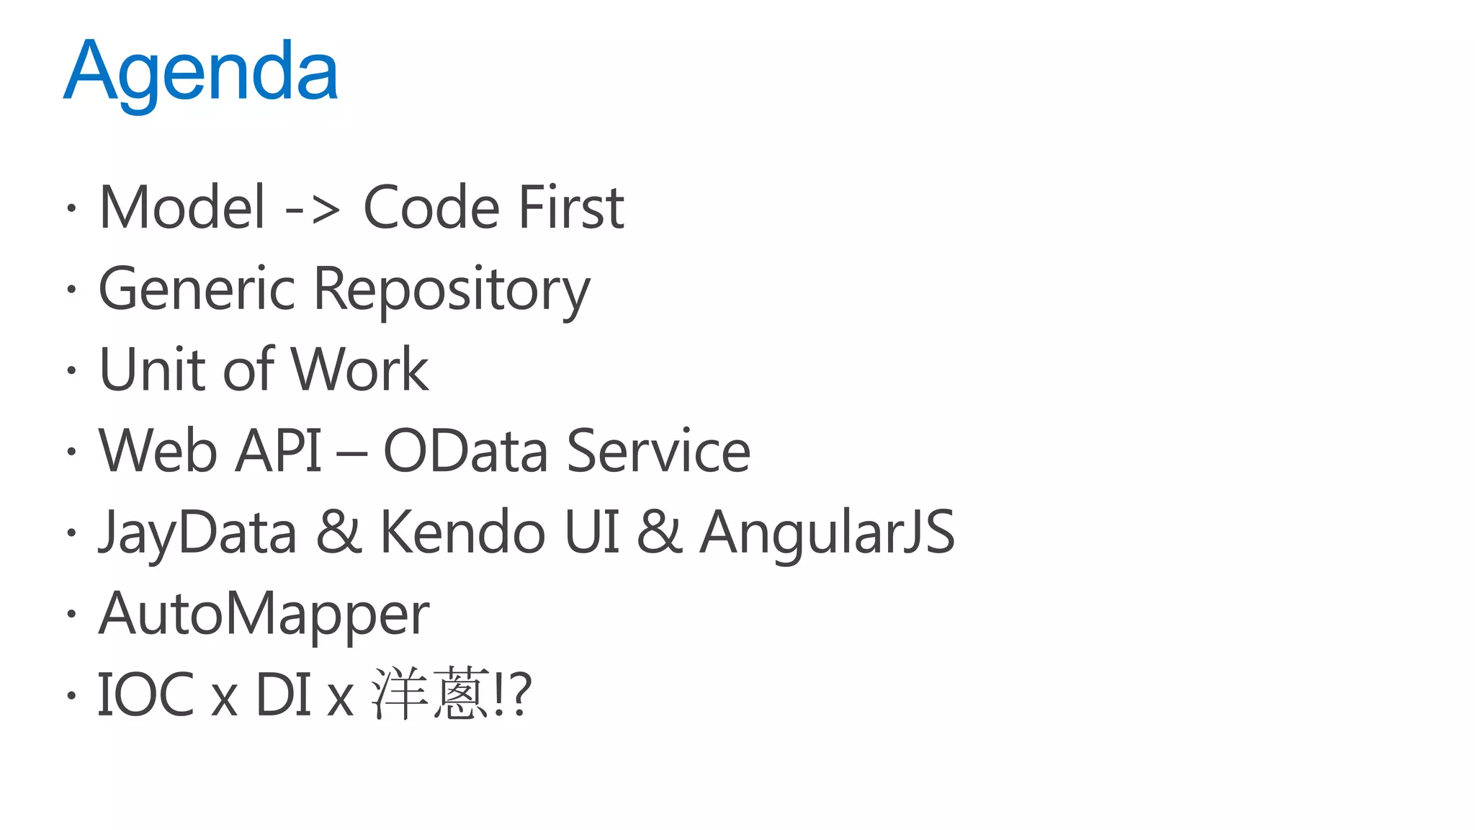Select the Code First text
The image size is (1475, 830).
pyautogui.click(x=493, y=207)
